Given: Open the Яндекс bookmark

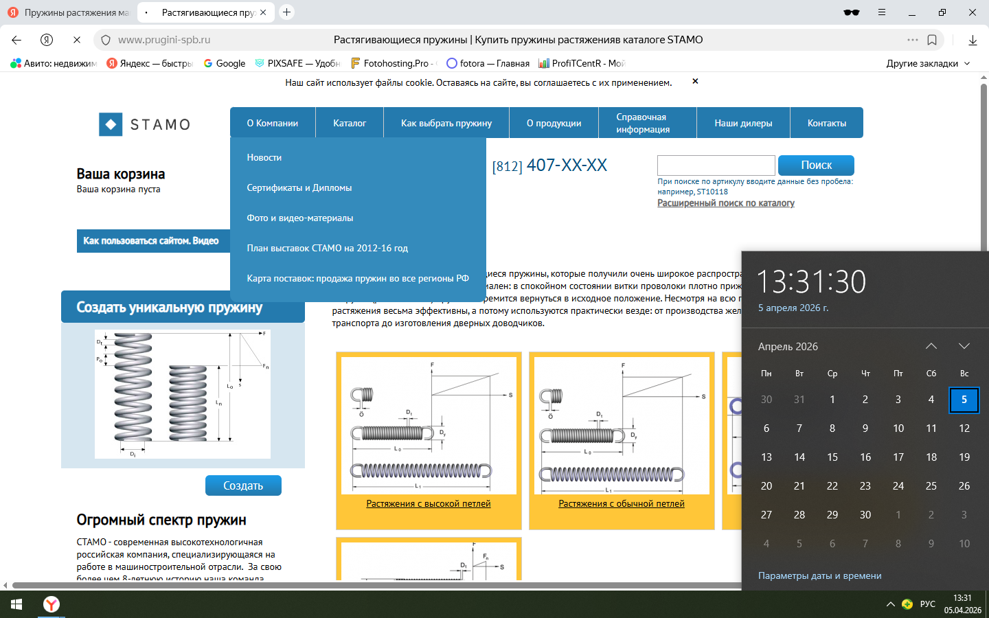Looking at the screenshot, I should [150, 63].
